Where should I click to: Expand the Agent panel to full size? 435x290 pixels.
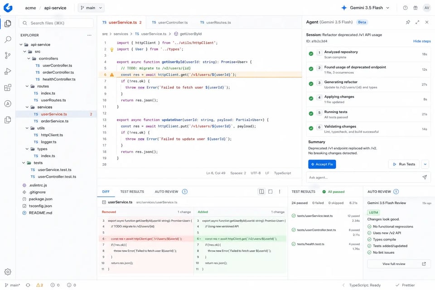click(x=417, y=22)
